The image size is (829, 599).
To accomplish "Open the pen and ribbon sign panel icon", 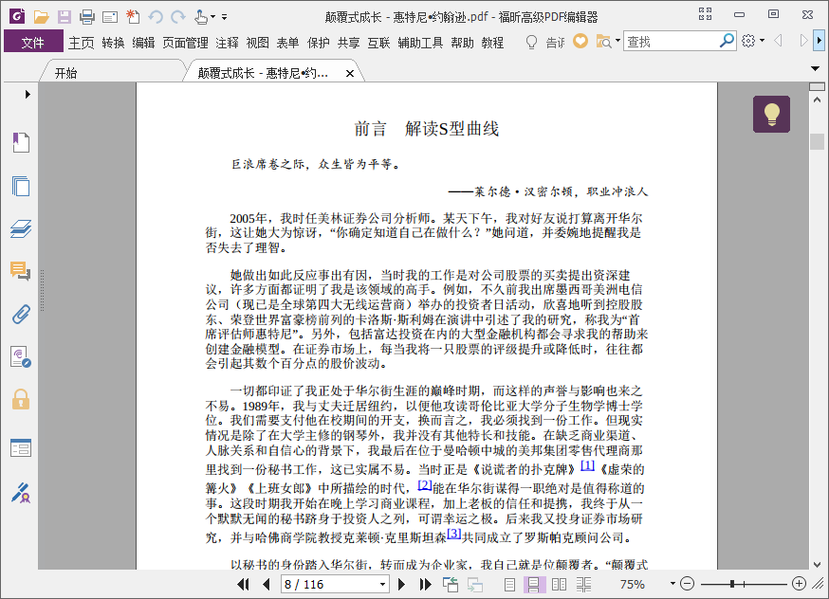I will point(21,493).
